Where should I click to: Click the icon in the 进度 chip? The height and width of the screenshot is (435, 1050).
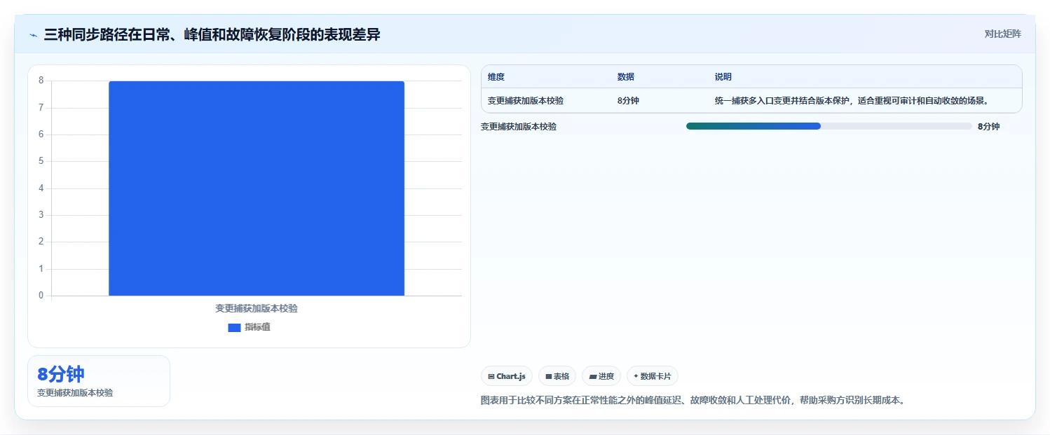(593, 377)
